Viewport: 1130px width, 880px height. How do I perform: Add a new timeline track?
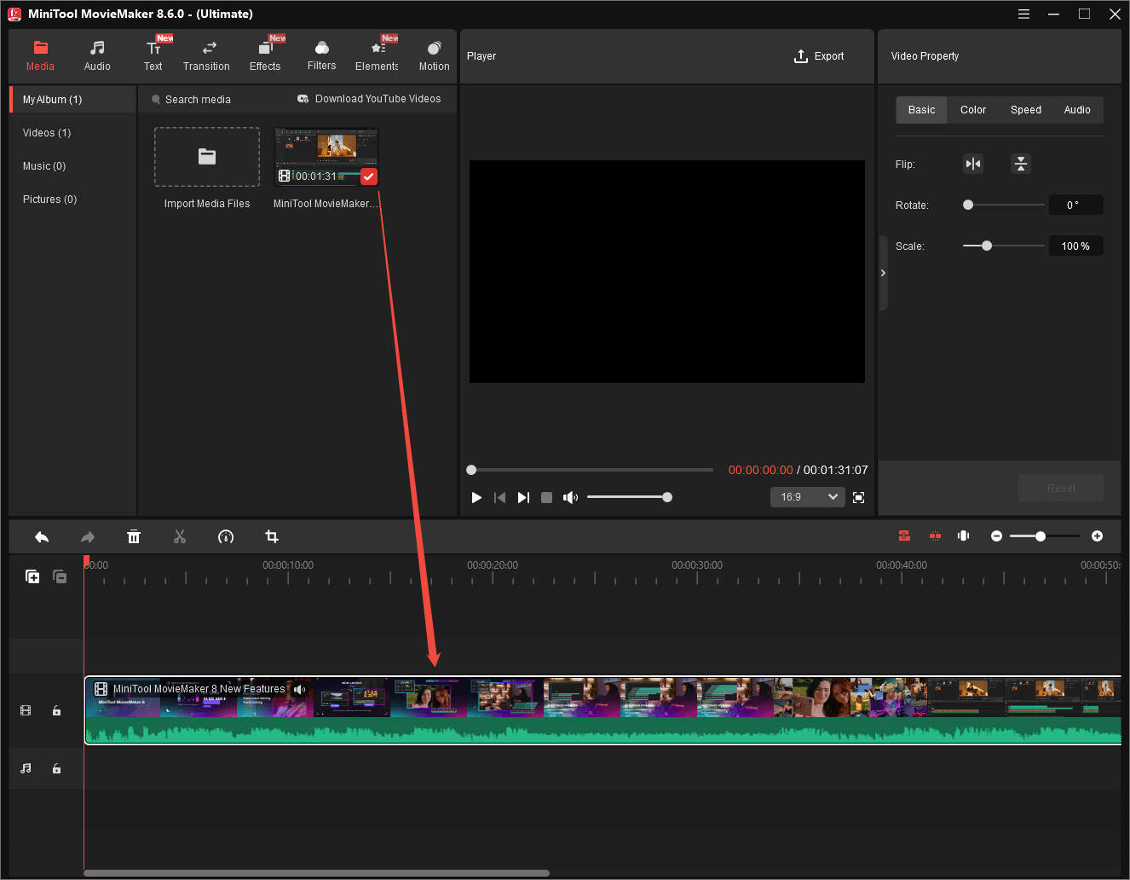coord(32,576)
